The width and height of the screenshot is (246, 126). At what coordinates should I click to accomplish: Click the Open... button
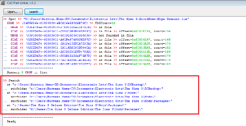(x=13, y=12)
